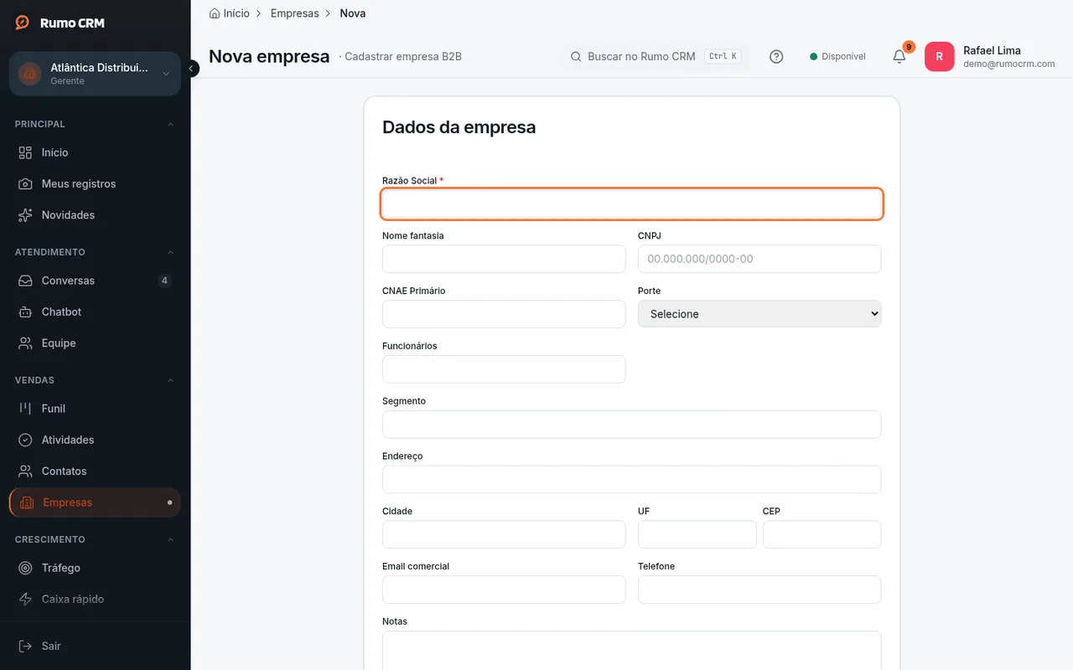Collapse the sidebar with the arrow handle
Screen dimensions: 1073x670
(192, 69)
